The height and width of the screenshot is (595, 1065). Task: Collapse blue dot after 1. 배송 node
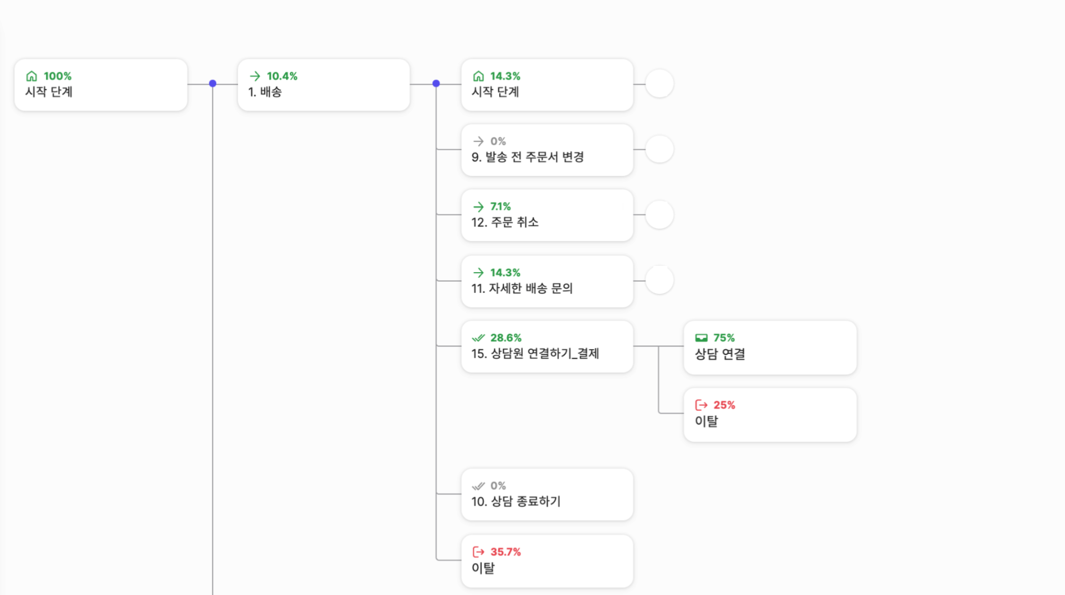click(x=436, y=84)
